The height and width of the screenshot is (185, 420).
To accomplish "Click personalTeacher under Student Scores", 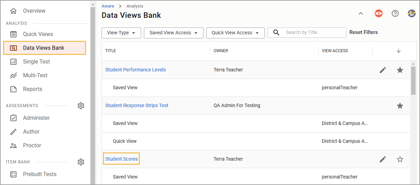I will [x=340, y=177].
